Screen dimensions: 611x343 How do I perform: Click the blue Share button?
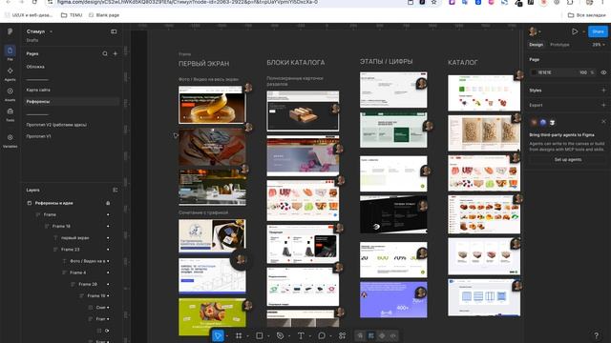[598, 31]
